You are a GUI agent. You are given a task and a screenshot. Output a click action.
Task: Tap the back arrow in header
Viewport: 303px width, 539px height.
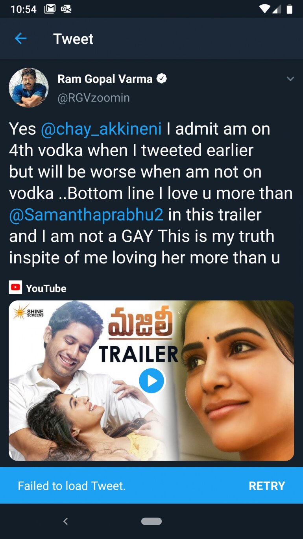pos(20,39)
